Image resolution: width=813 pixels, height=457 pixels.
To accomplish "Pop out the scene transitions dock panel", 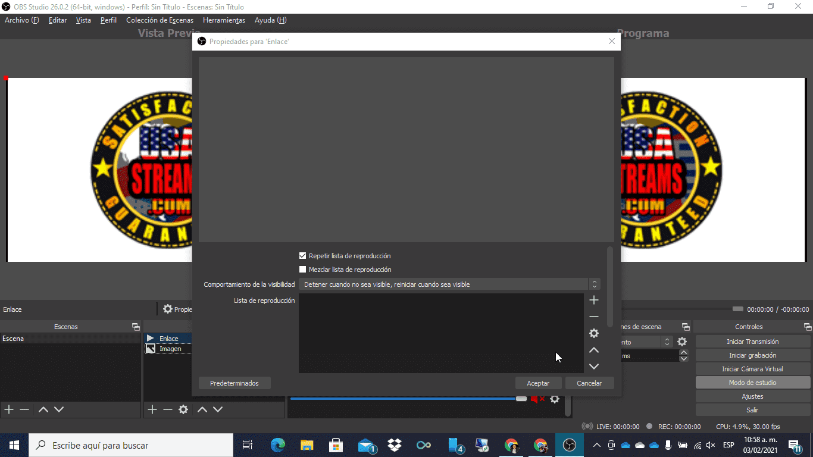I will pyautogui.click(x=686, y=327).
